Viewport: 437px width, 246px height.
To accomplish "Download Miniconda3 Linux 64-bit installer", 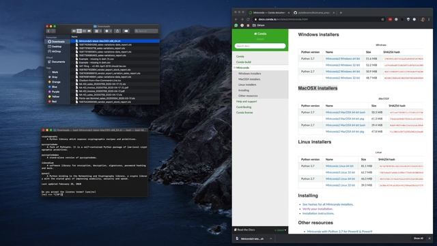I will coord(339,166).
